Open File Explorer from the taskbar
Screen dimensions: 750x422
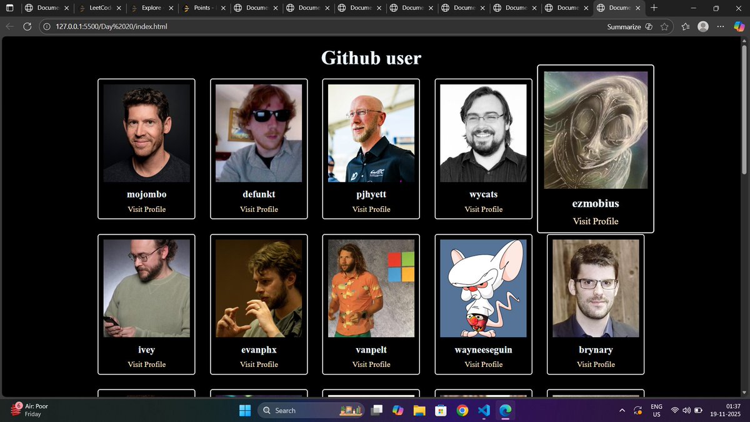[419, 410]
